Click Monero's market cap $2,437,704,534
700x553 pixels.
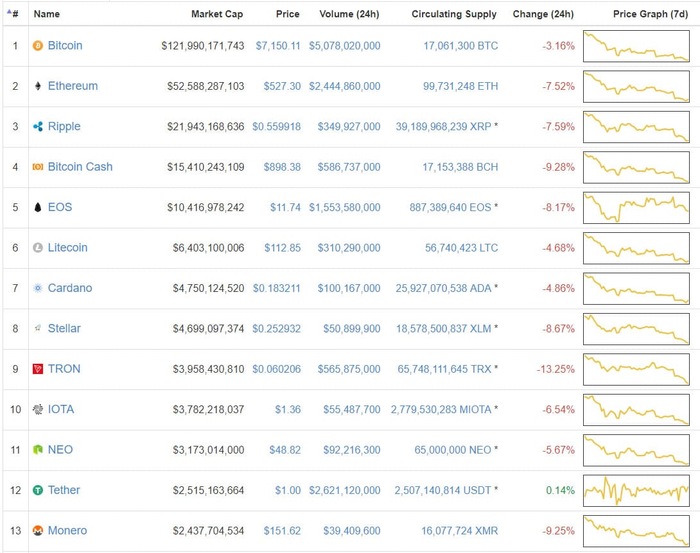coord(209,531)
